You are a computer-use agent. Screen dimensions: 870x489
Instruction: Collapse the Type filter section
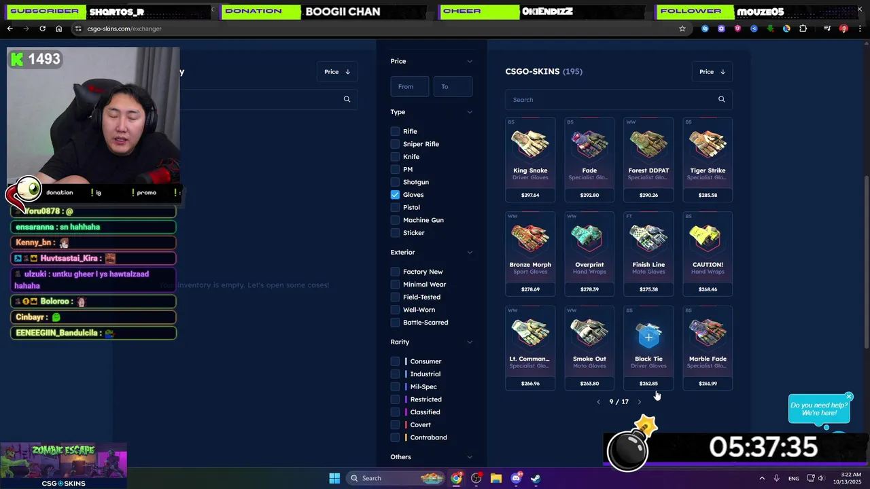[469, 112]
